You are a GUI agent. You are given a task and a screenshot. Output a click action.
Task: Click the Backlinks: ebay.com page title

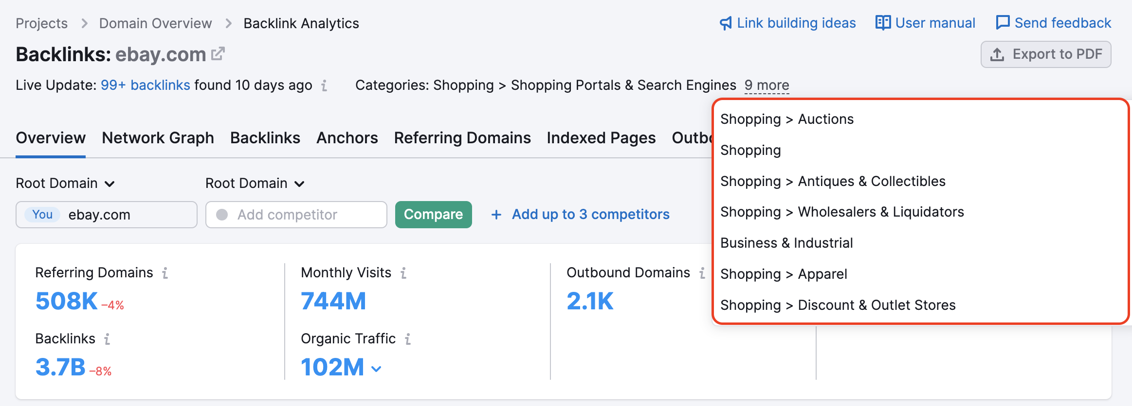pyautogui.click(x=111, y=54)
